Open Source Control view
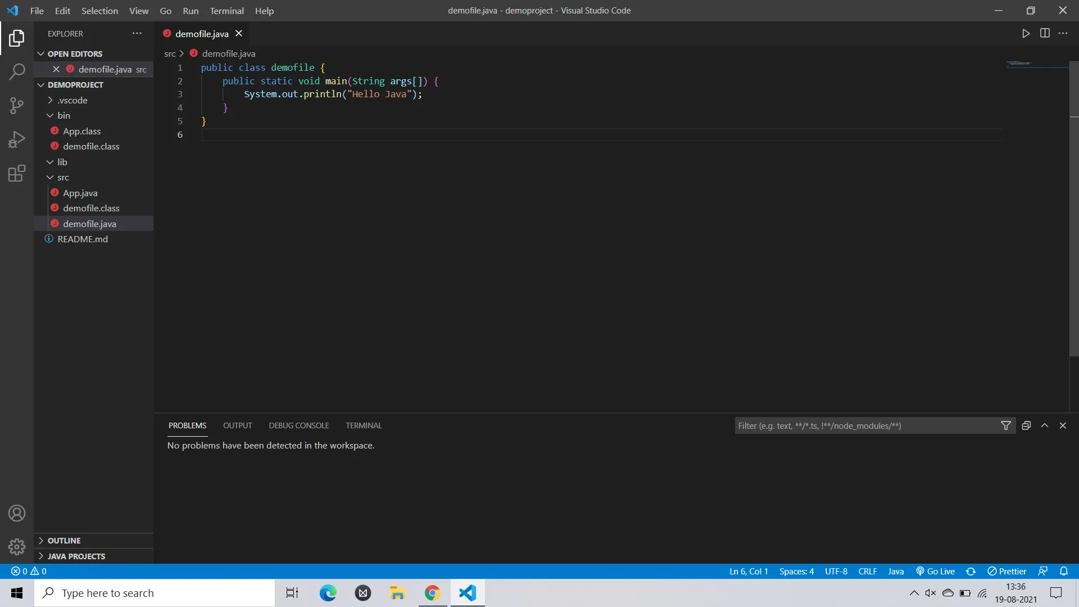1079x607 pixels. click(x=17, y=105)
